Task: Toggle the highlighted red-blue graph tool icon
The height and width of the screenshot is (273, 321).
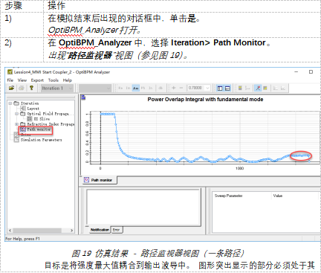Action: (258, 88)
